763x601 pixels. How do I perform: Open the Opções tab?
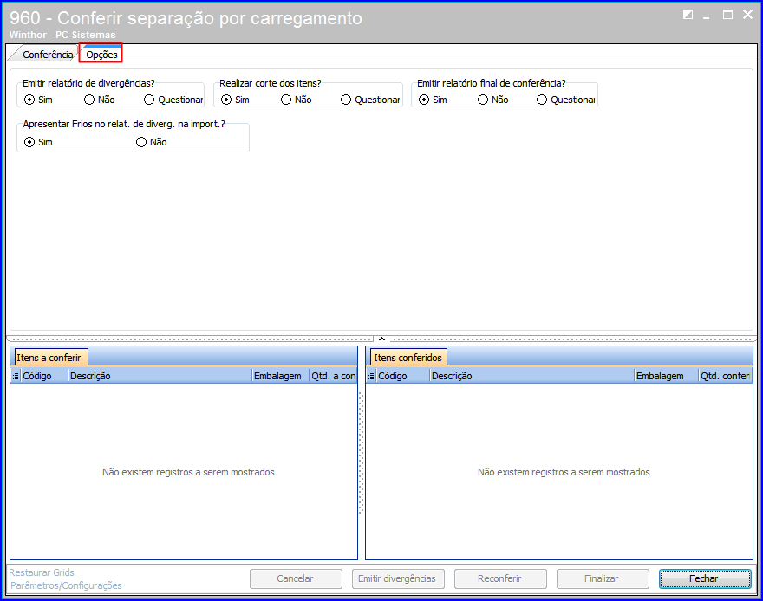[x=101, y=55]
